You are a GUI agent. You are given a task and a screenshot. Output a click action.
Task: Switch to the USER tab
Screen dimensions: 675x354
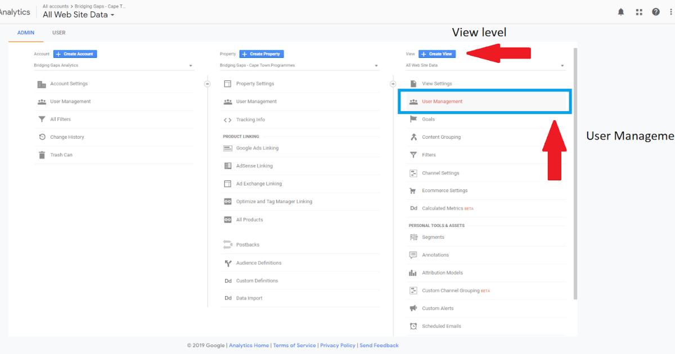(x=58, y=33)
